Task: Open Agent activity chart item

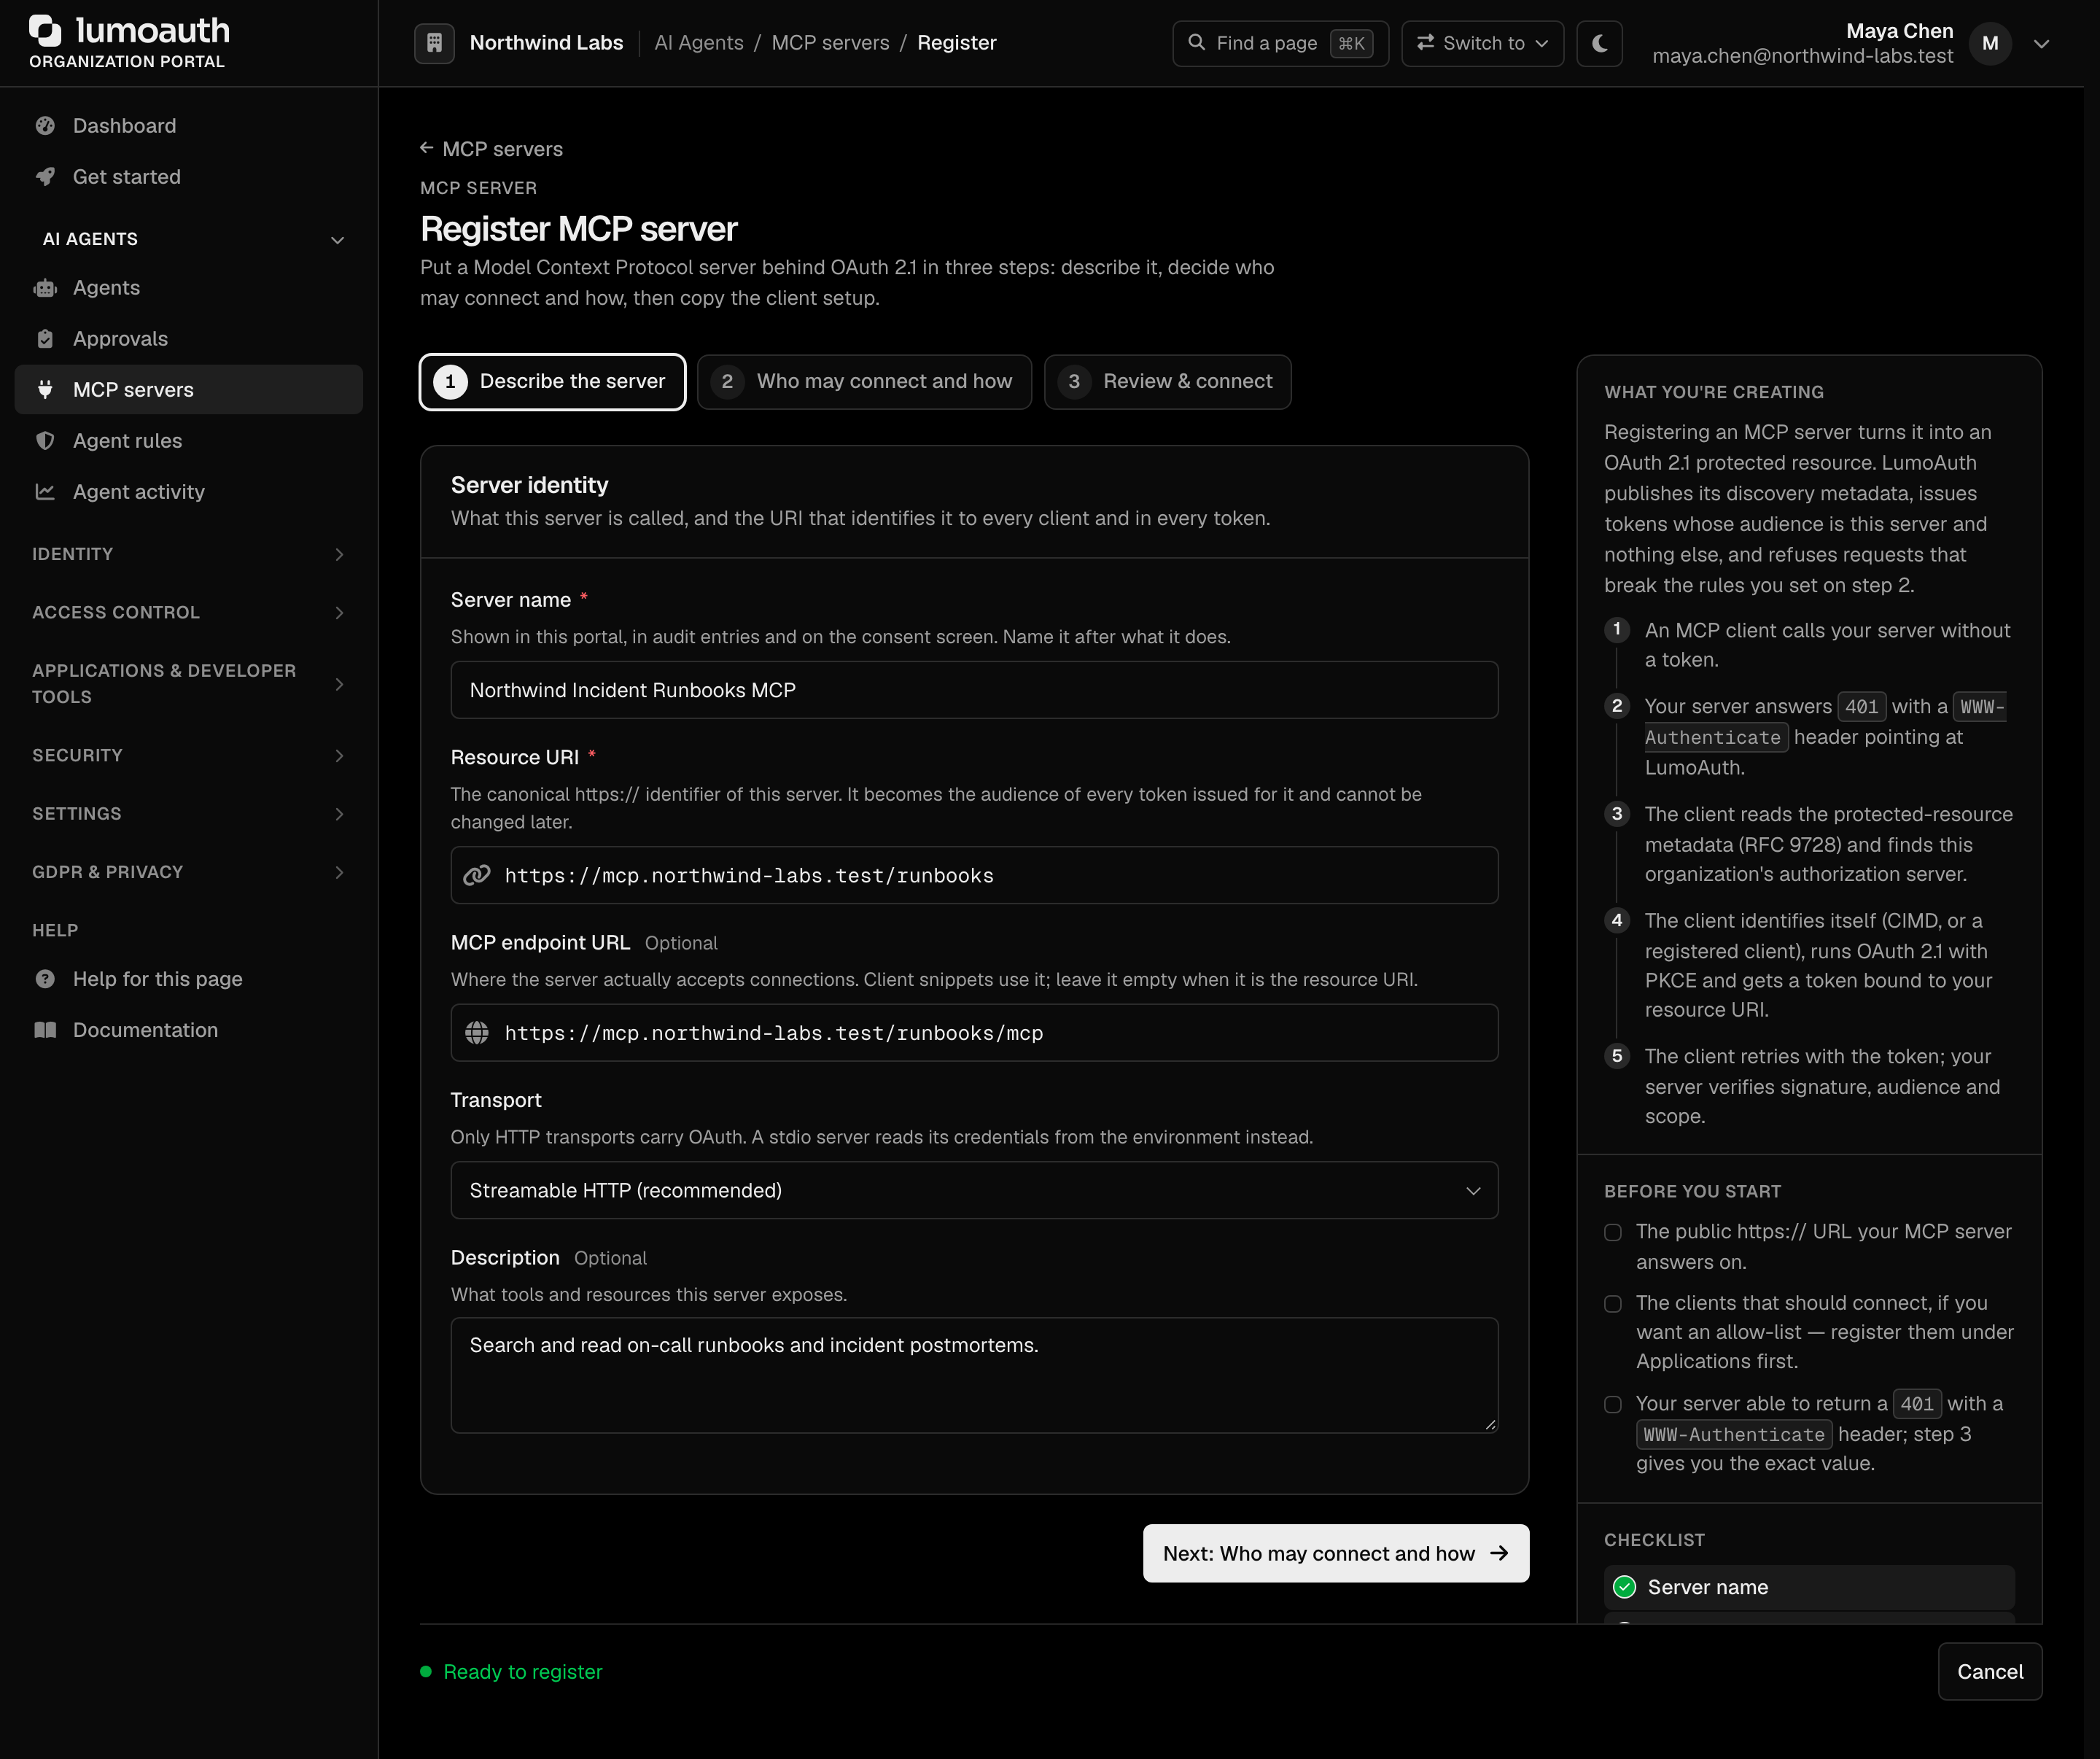Action: point(189,491)
